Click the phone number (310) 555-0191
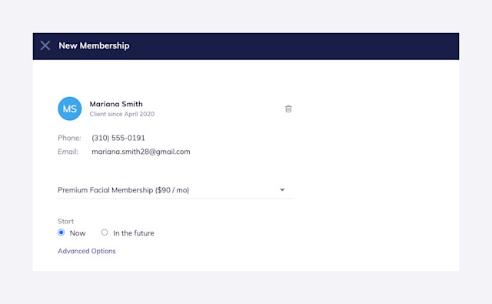 (x=118, y=138)
